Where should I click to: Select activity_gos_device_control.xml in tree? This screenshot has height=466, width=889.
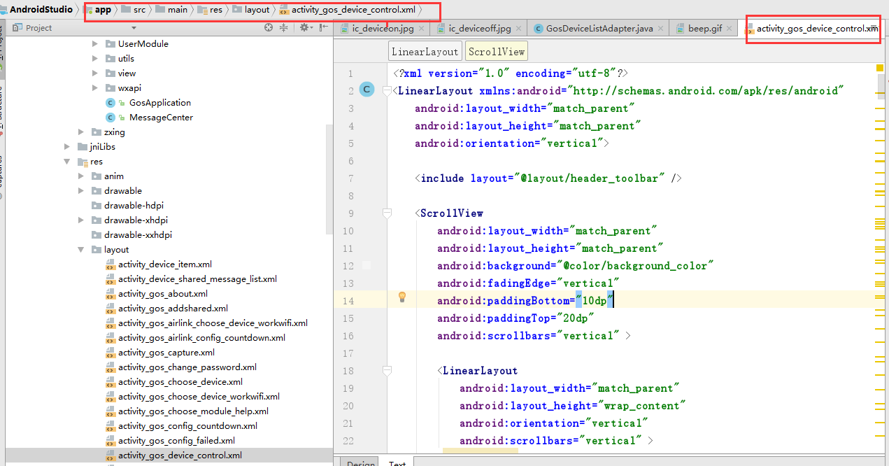(180, 456)
